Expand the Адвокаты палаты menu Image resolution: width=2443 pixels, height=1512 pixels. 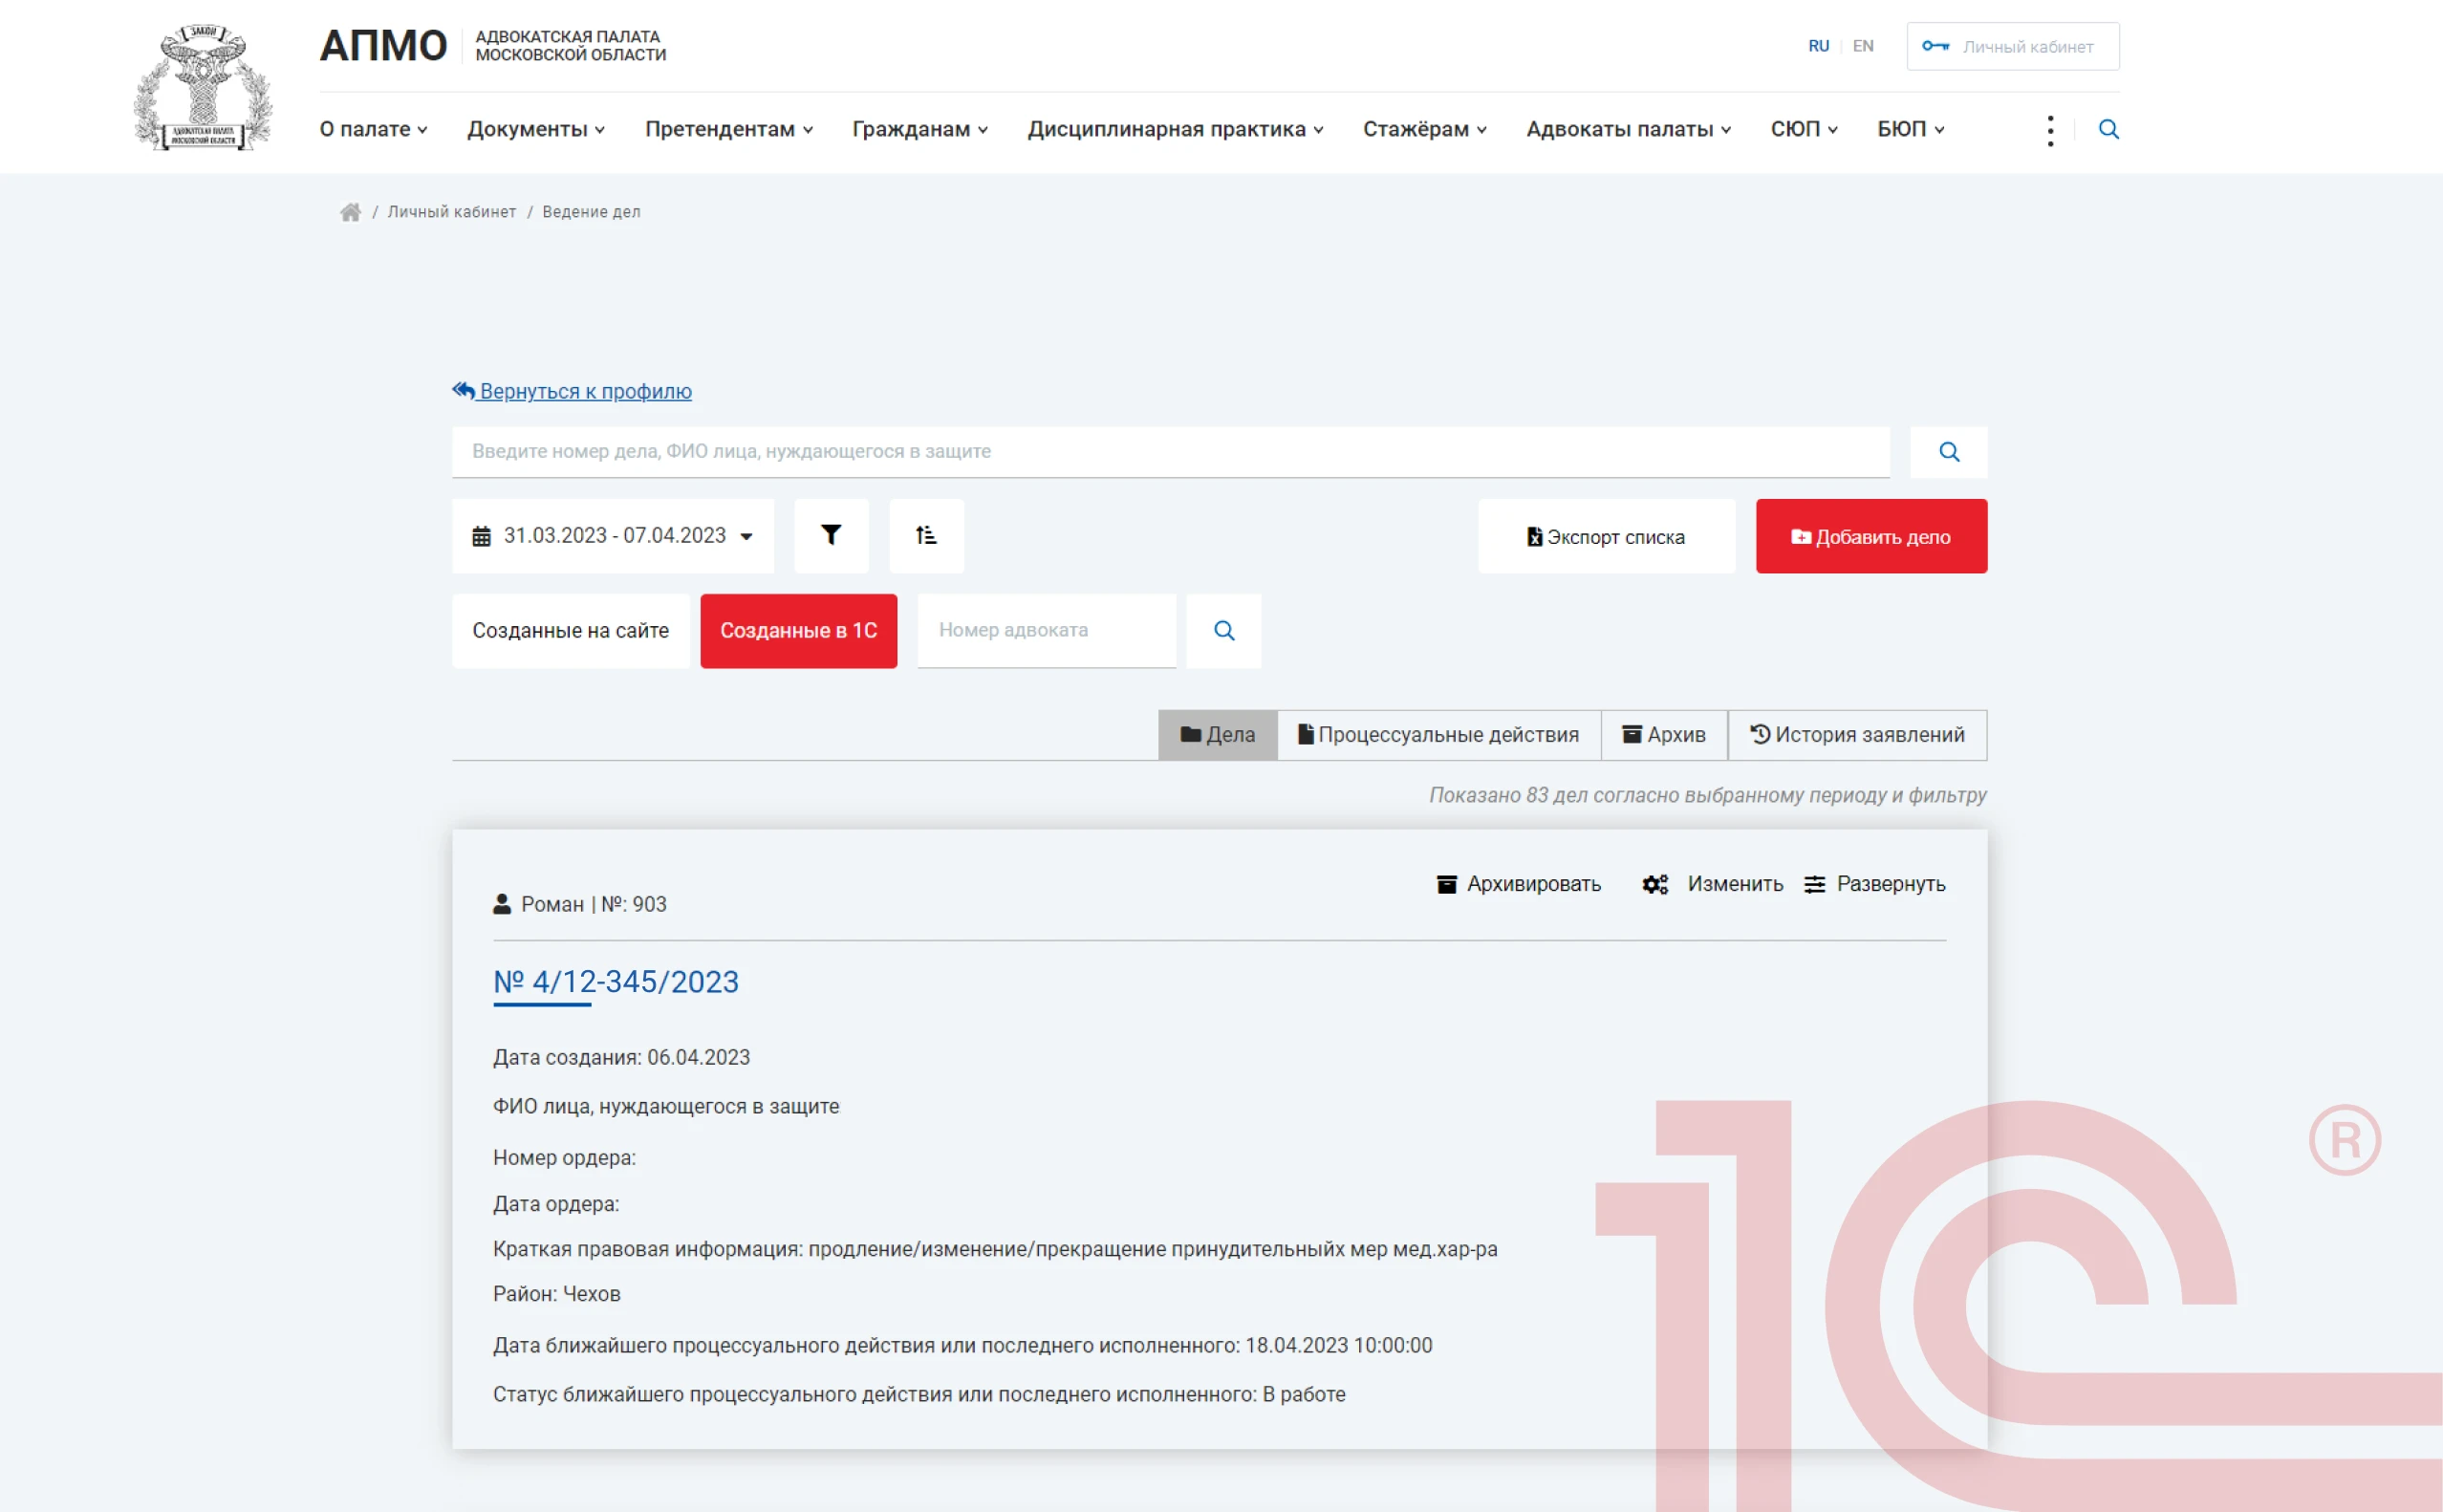coord(1628,129)
